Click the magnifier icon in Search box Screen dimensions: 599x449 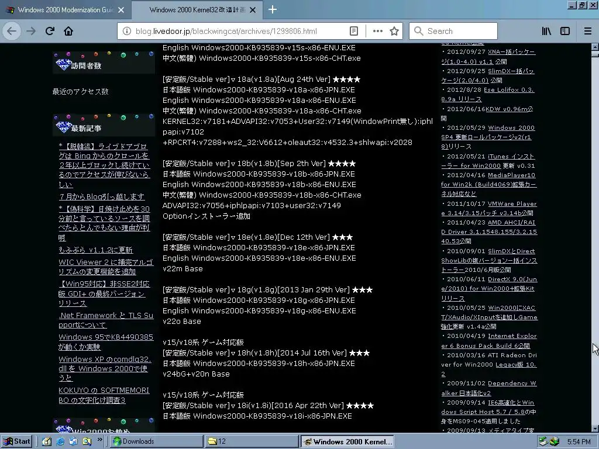[418, 31]
